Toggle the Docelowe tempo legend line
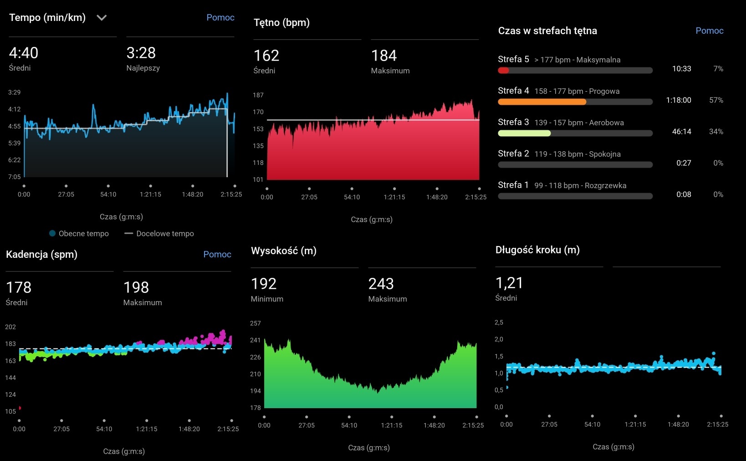 coord(128,233)
